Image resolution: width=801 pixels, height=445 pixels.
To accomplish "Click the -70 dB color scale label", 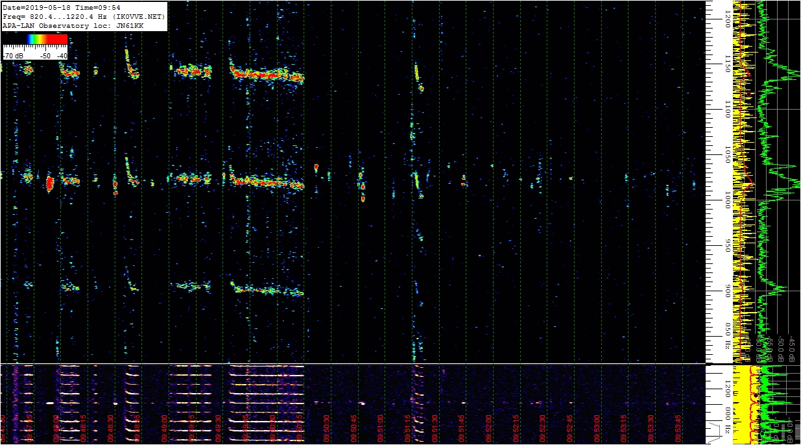I will [x=14, y=56].
